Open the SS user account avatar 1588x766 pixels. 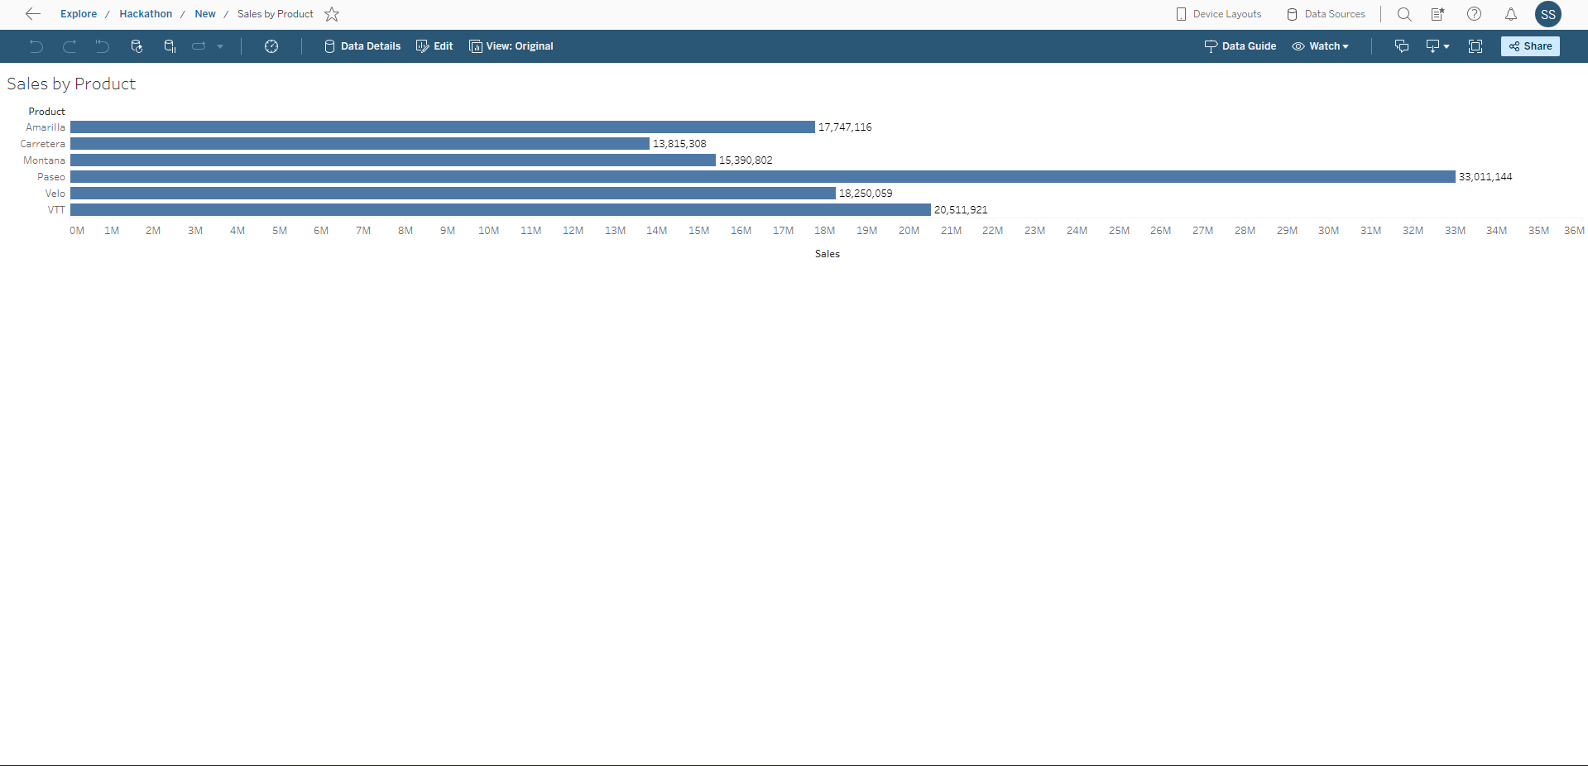(1548, 14)
